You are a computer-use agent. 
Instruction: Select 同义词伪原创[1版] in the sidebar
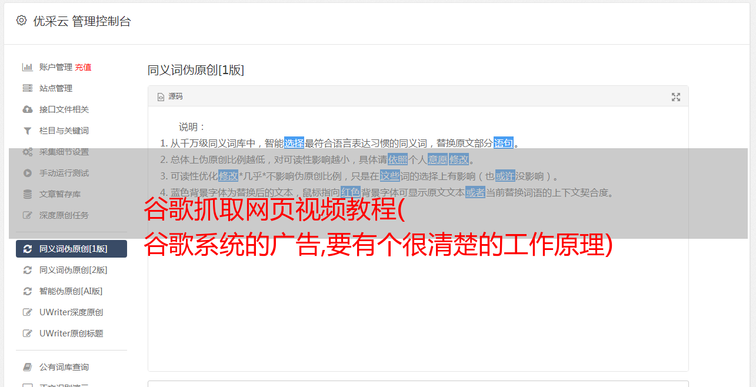coord(71,249)
